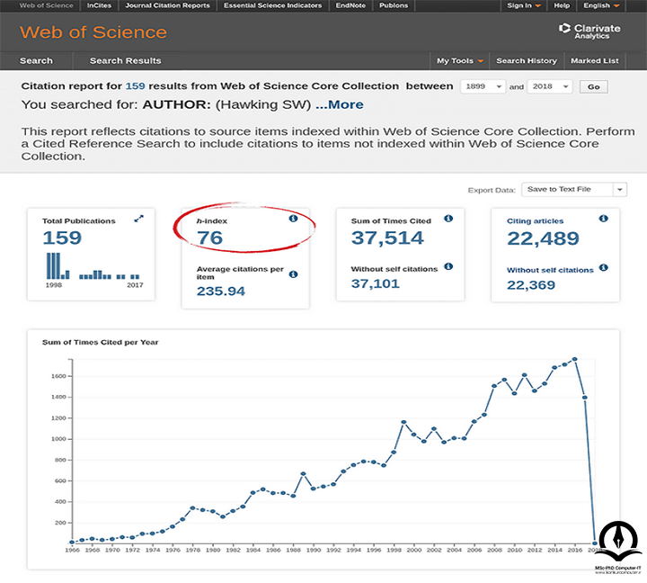
Task: Click the peak 2016 data point on chart
Action: point(575,359)
